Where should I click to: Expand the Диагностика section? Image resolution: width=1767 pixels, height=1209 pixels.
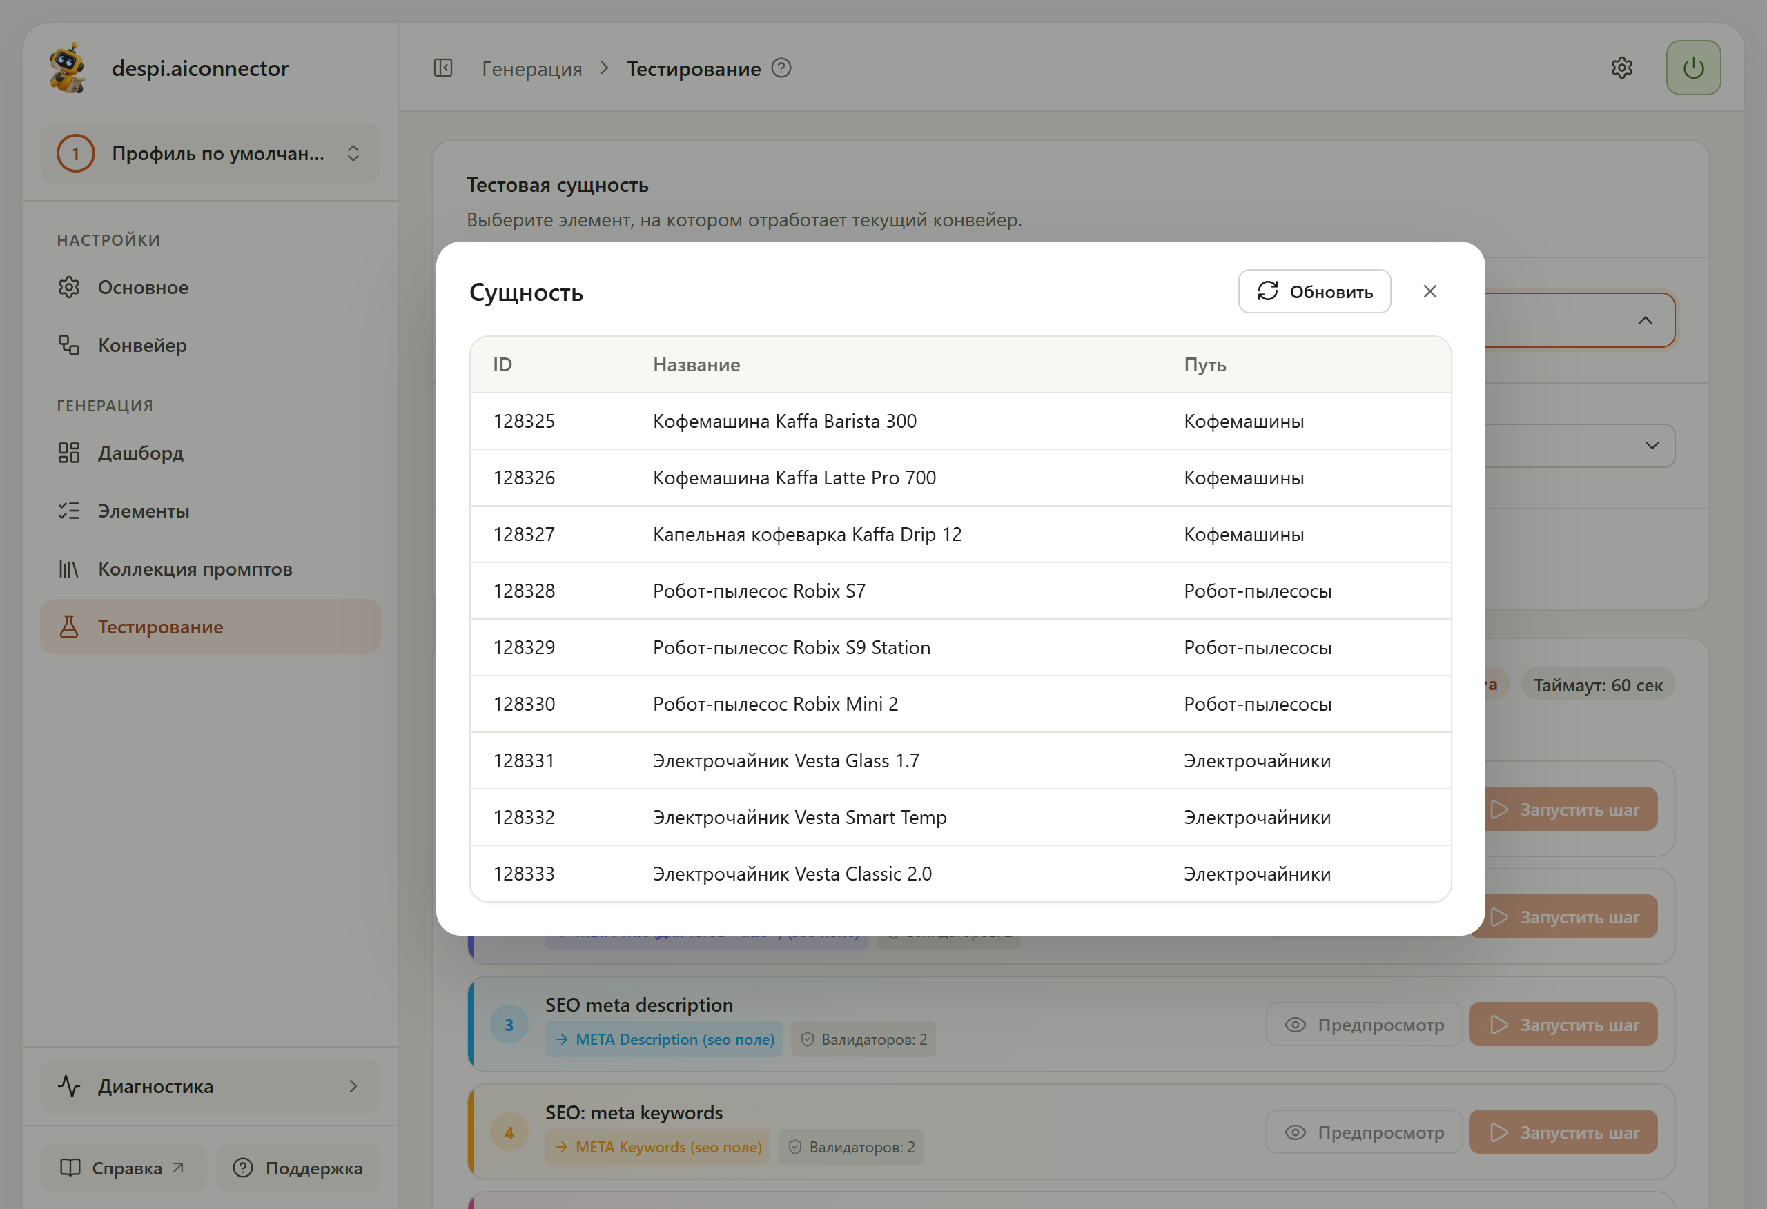pyautogui.click(x=210, y=1085)
